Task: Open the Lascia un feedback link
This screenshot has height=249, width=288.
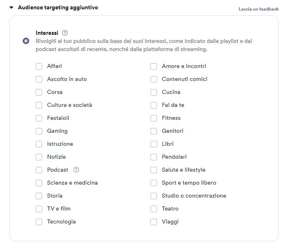Action: 258,9
